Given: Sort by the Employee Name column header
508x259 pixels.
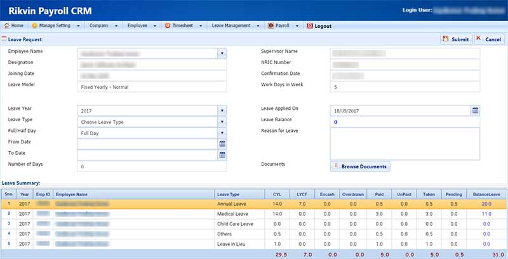Looking at the screenshot, I should click(x=134, y=194).
